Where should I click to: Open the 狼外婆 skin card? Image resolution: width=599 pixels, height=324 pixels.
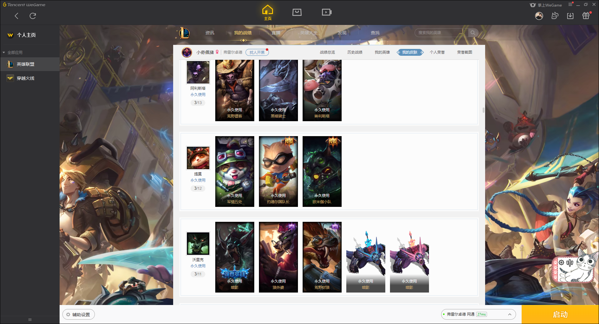(278, 257)
